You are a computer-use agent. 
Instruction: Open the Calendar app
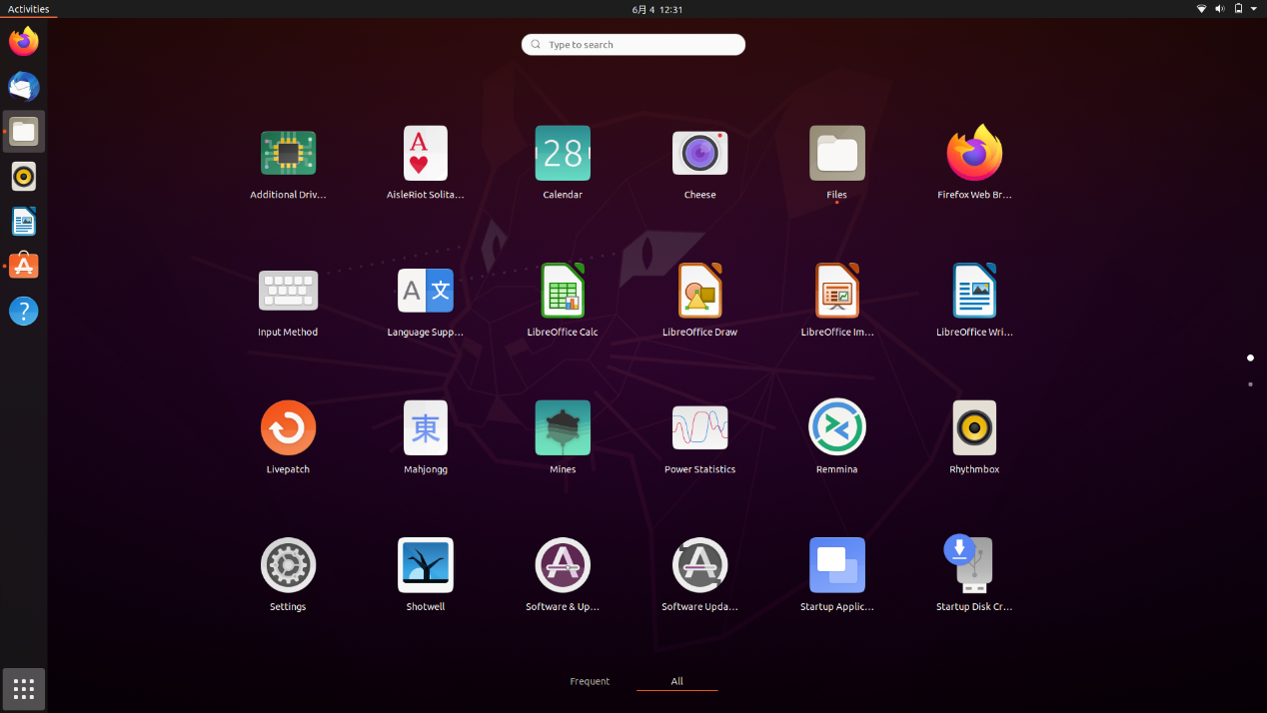[563, 154]
